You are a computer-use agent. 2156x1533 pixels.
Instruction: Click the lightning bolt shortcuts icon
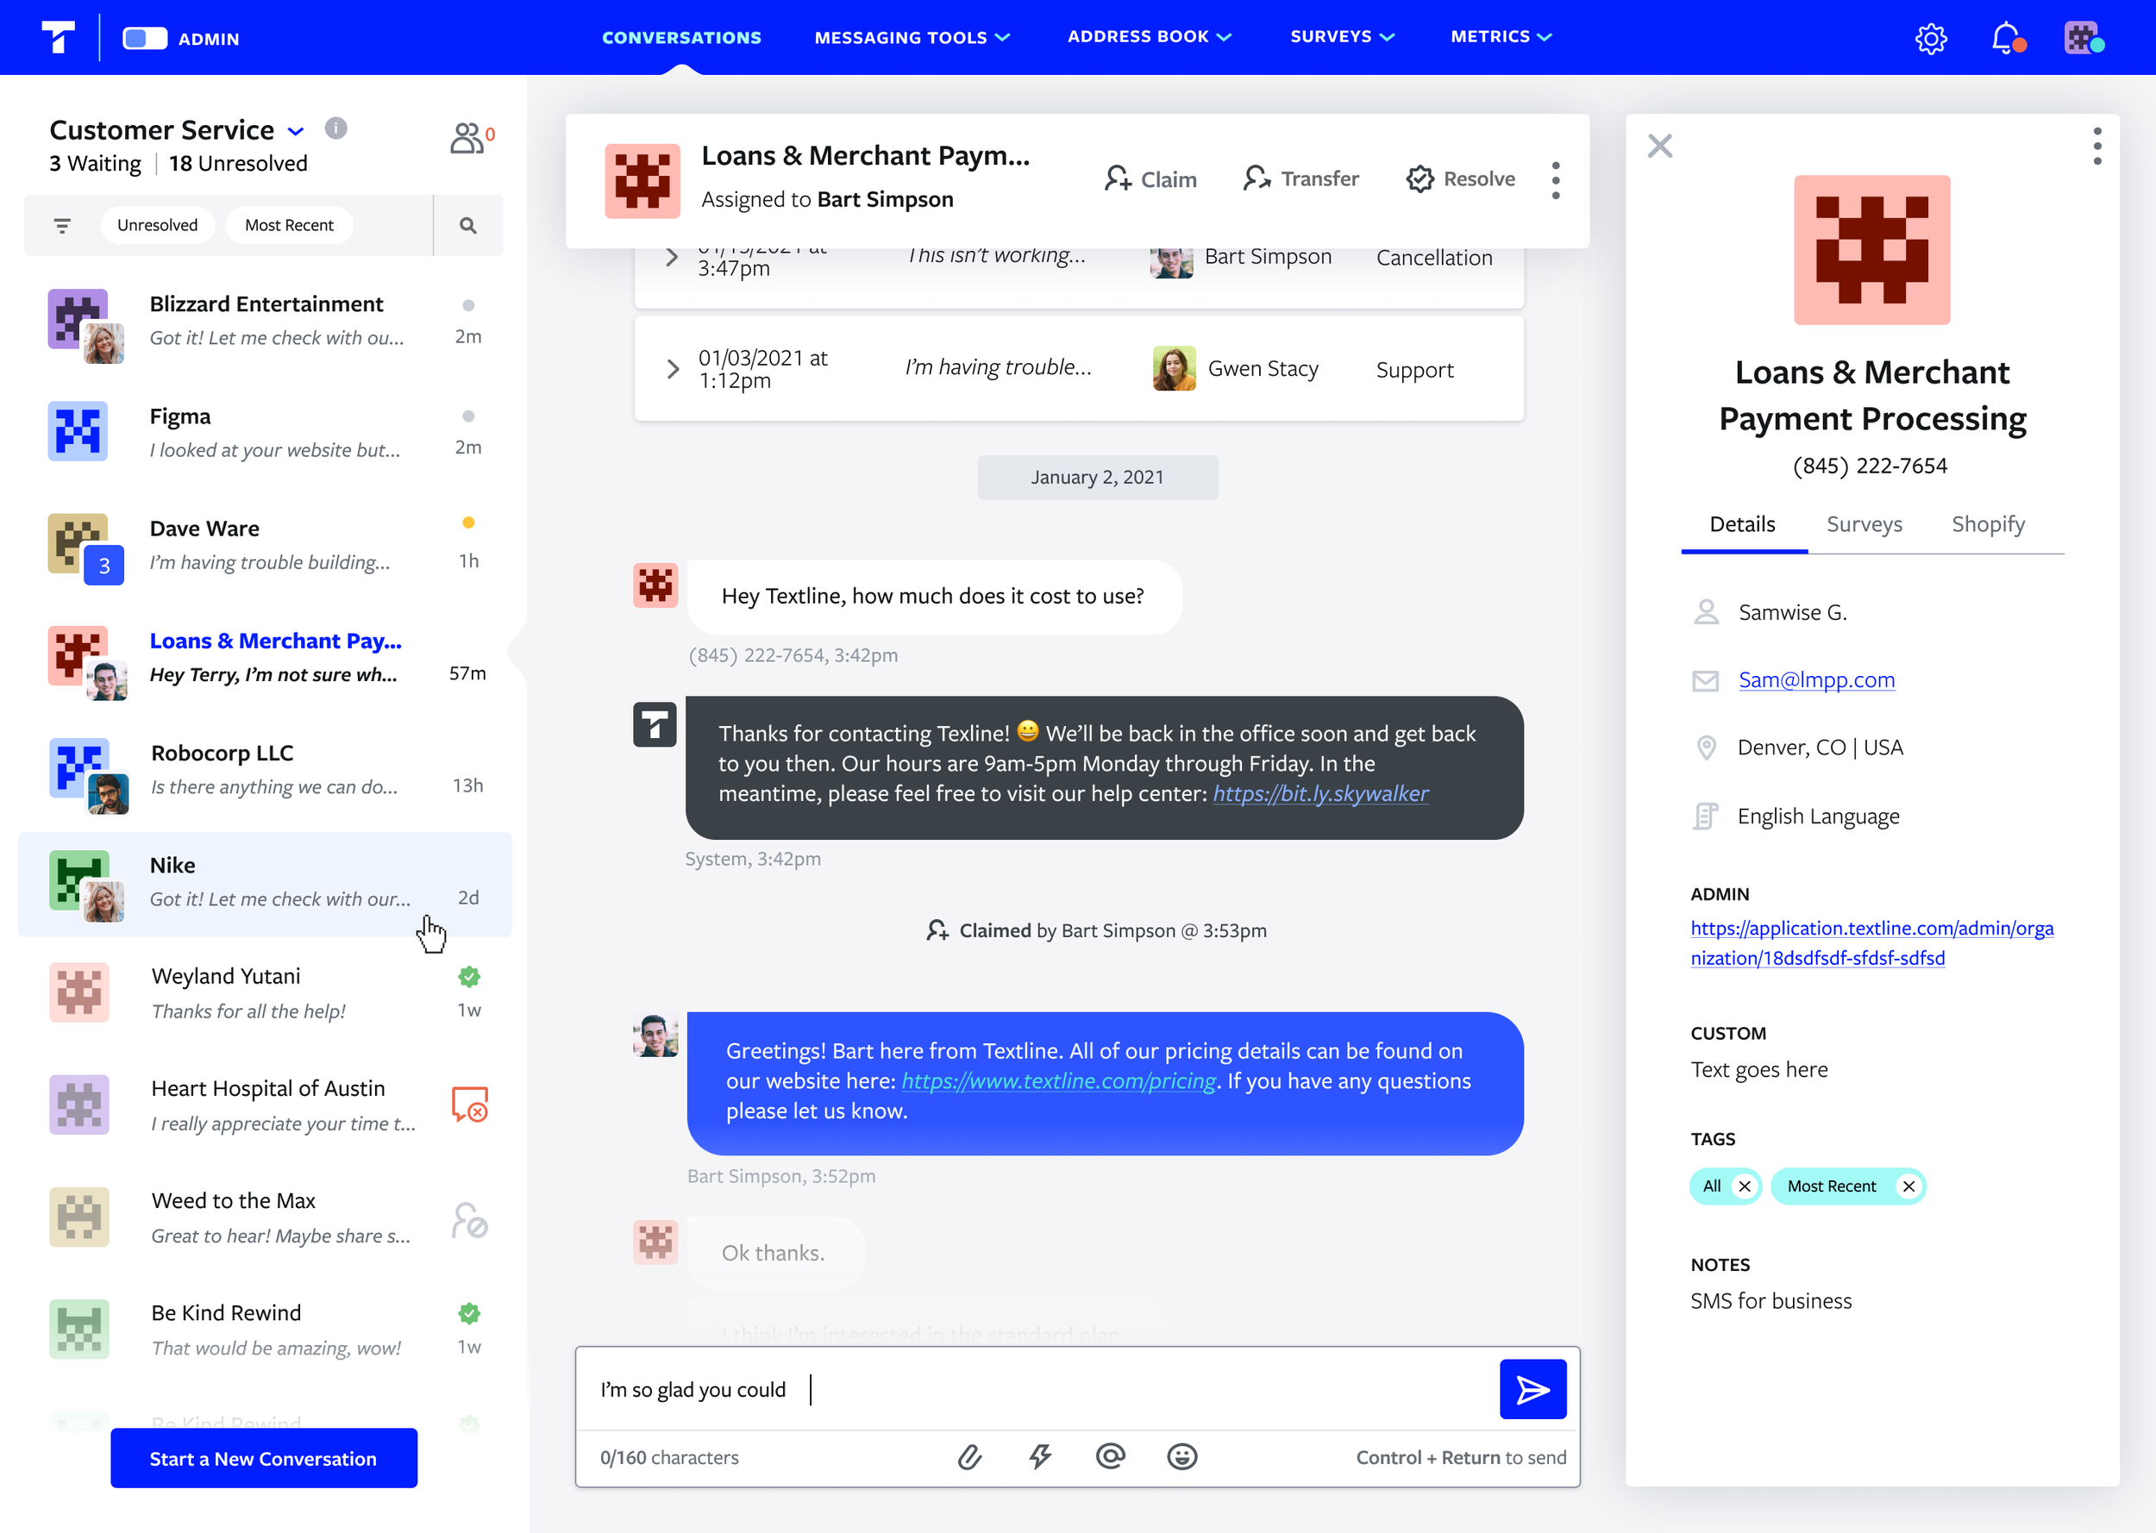click(1039, 1456)
